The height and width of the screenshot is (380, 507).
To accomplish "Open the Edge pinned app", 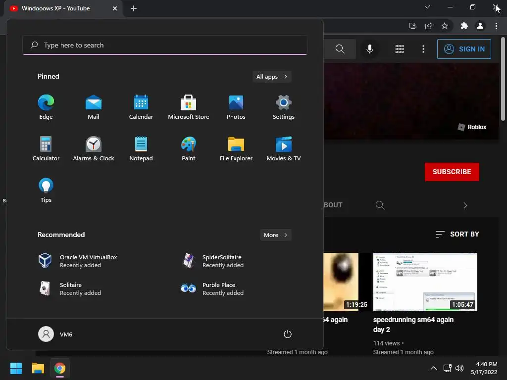I will (x=46, y=107).
